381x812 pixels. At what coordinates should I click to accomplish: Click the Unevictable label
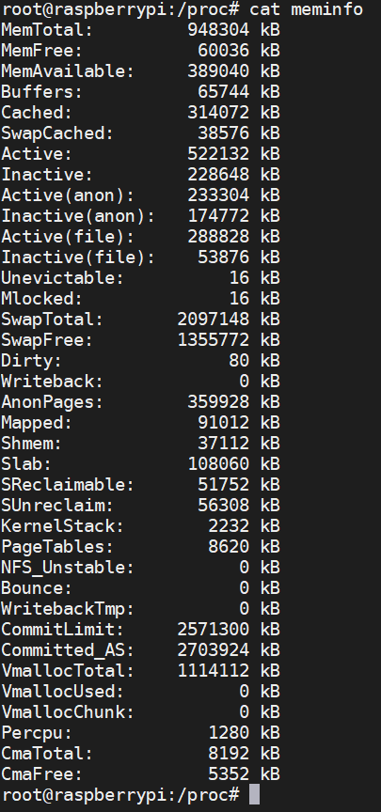pos(62,278)
